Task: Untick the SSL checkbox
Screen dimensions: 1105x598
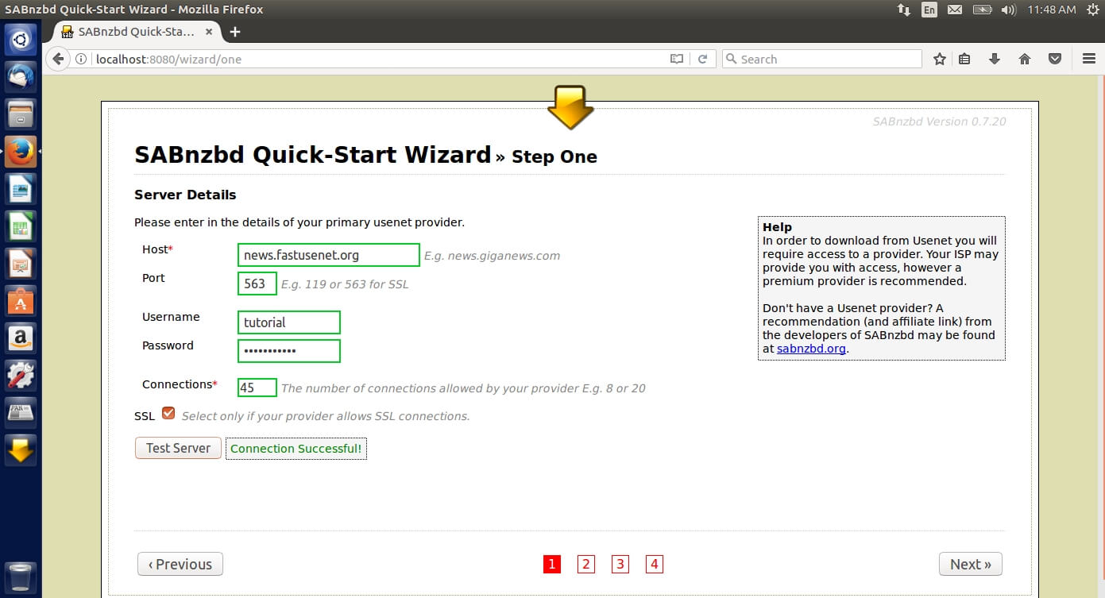Action: [168, 414]
